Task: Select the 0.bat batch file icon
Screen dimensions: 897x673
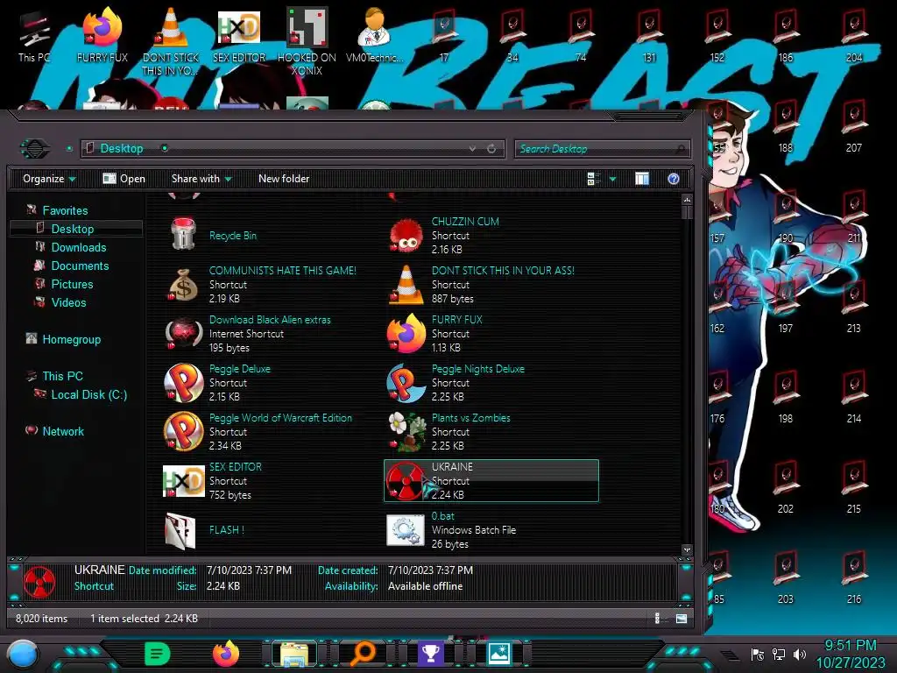Action: coord(406,530)
